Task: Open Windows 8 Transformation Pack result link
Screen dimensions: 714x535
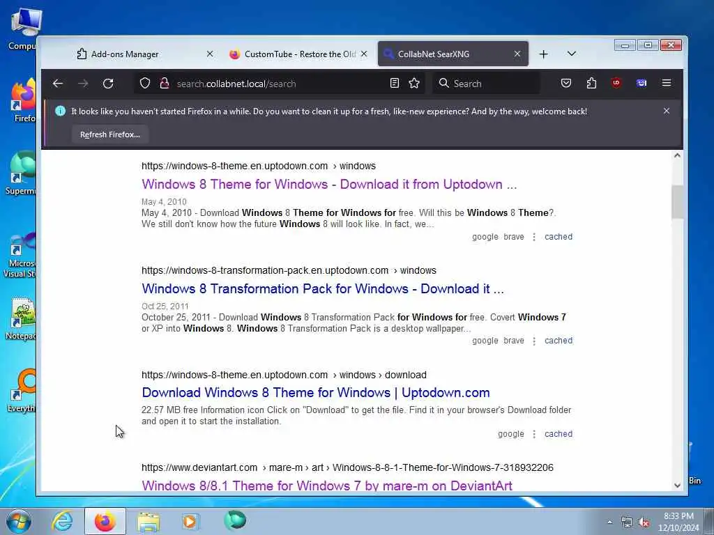Action: coord(322,288)
